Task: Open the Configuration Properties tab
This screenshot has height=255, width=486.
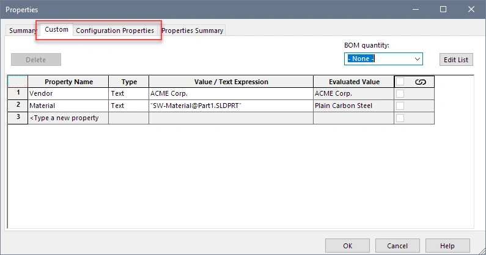Action: (x=115, y=31)
